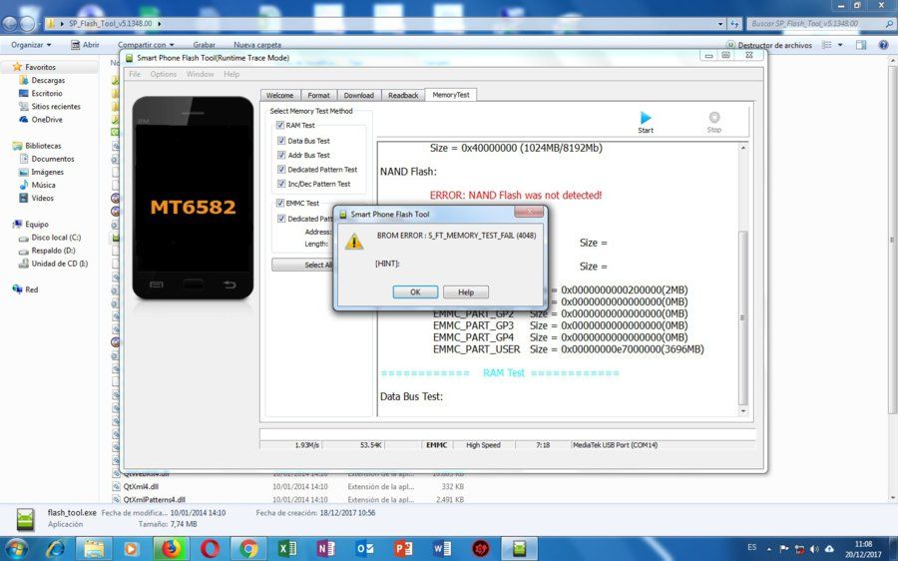This screenshot has height=561, width=898.
Task: Switch to the Download tab
Action: (359, 95)
